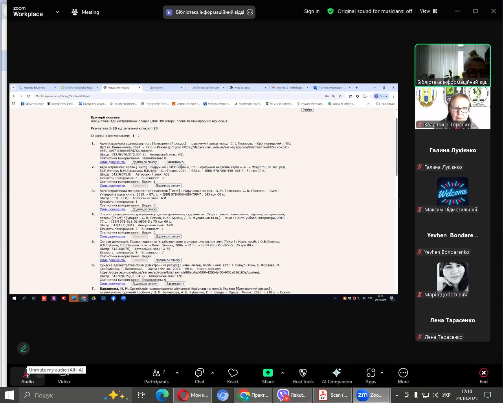503x403 pixels.
Task: Expand the arrow next to Share
Action: pyautogui.click(x=283, y=373)
